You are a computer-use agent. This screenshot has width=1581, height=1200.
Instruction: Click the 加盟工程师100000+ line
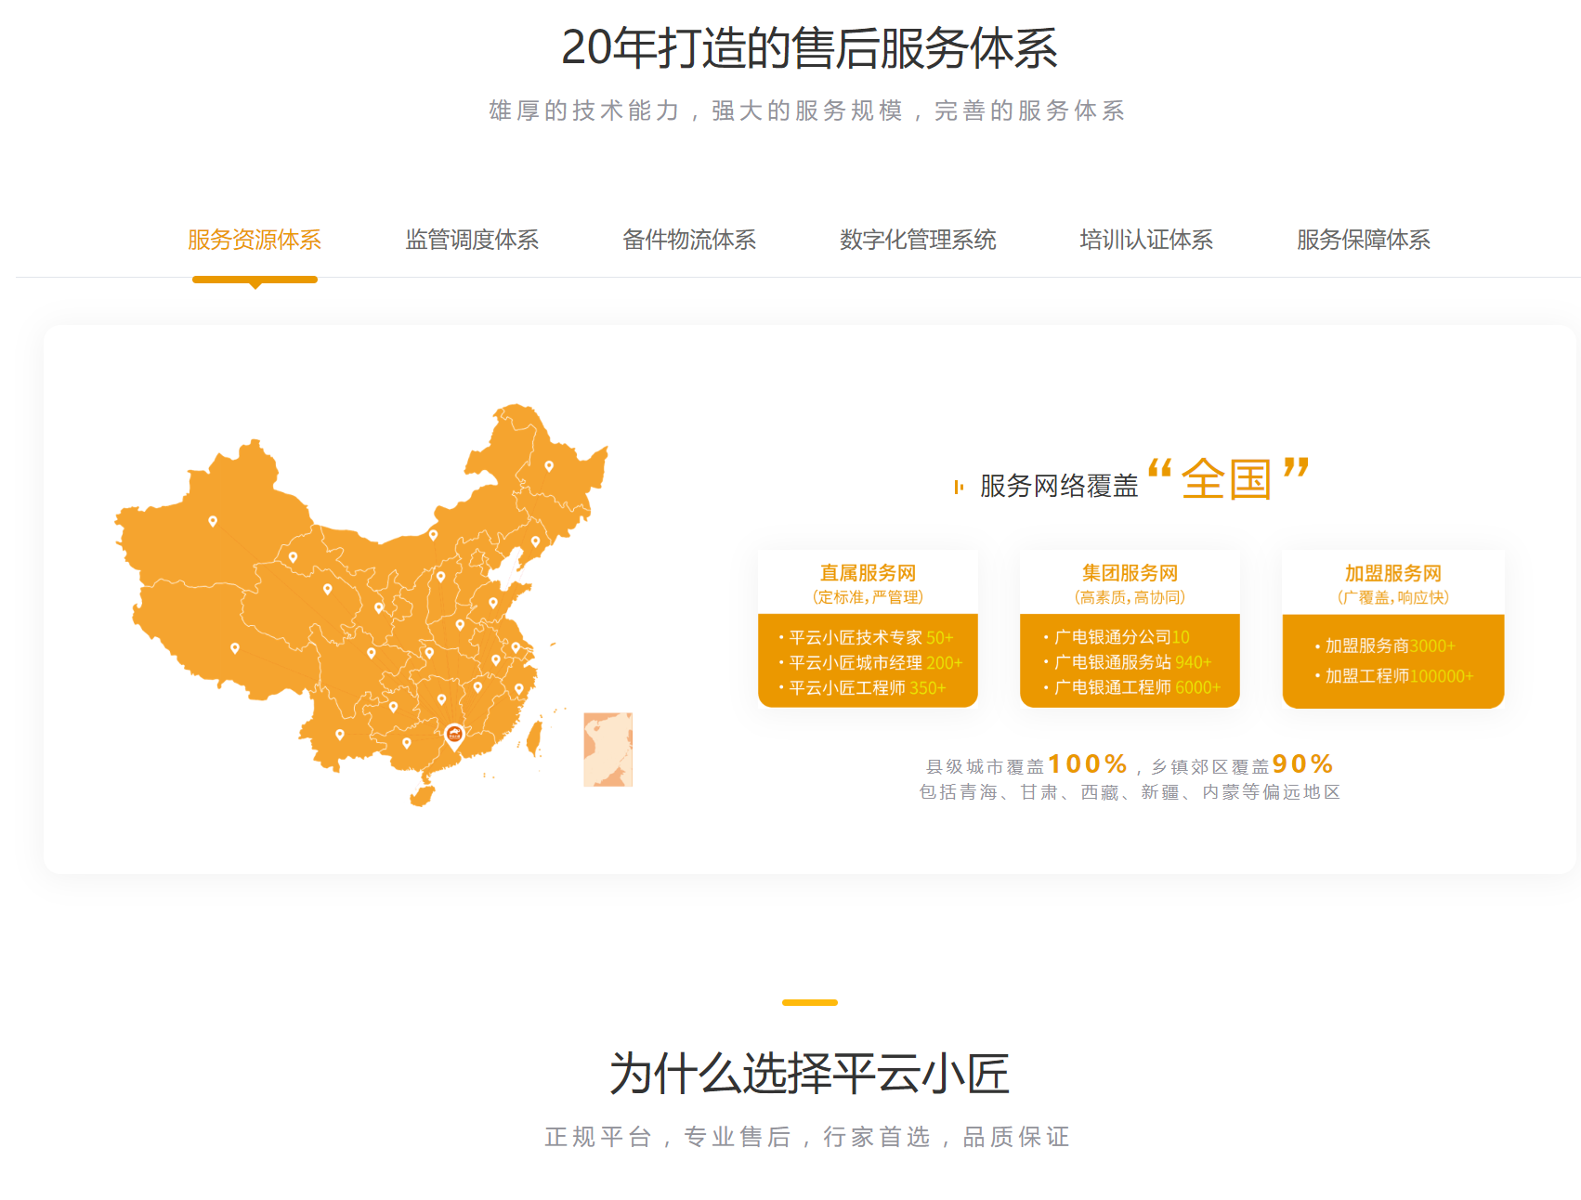(x=1394, y=676)
